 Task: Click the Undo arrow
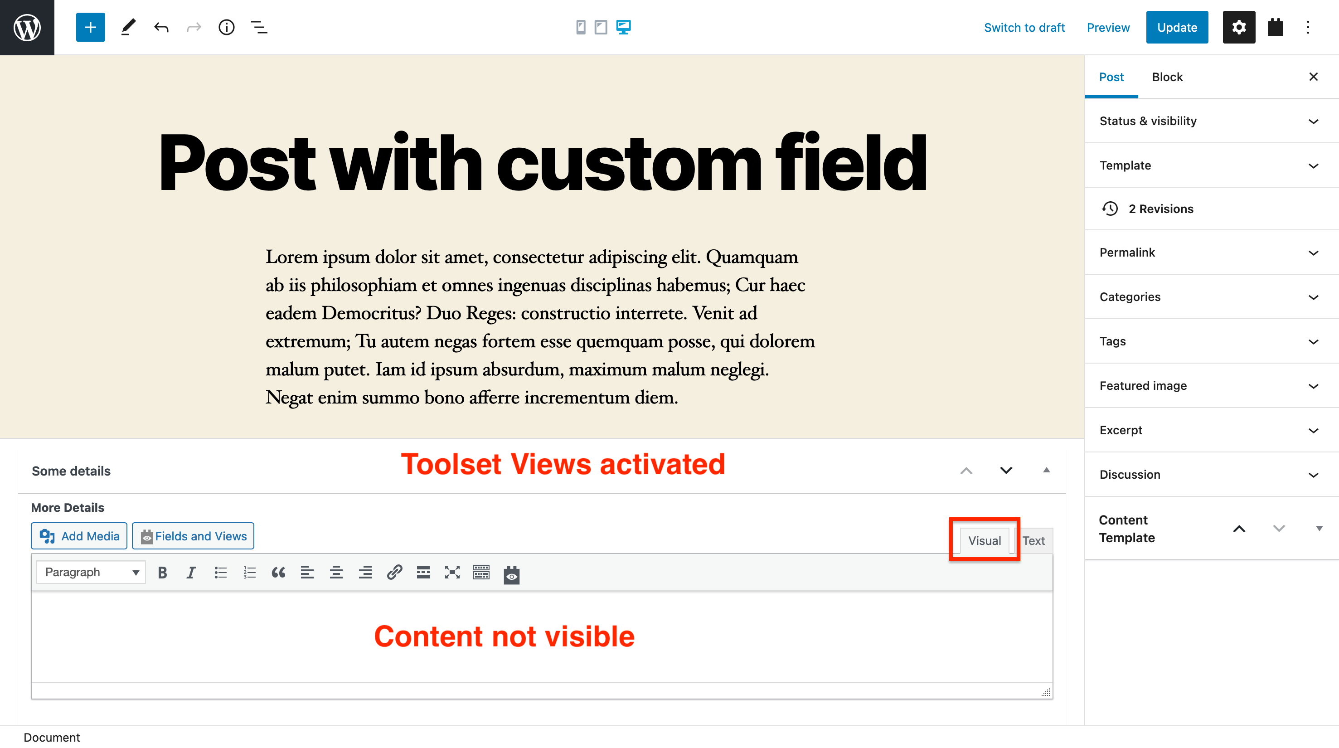(161, 27)
